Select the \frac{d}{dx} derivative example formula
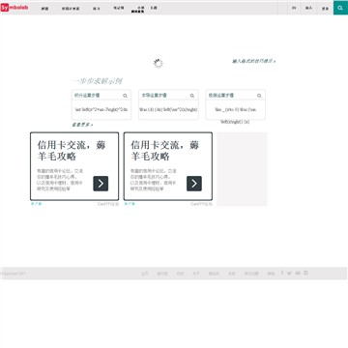 [x=168, y=109]
